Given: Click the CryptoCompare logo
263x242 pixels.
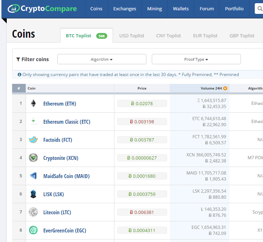Looking at the screenshot, I should click(x=42, y=8).
